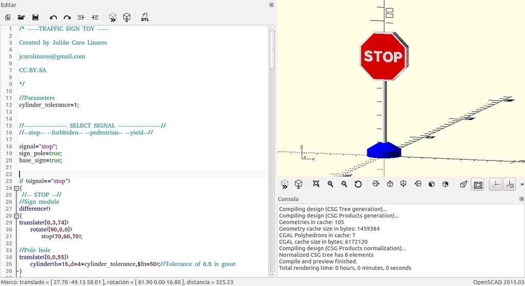The width and height of the screenshot is (525, 286).
Task: Click the editor's vertical scrollbar handle
Action: click(272, 49)
